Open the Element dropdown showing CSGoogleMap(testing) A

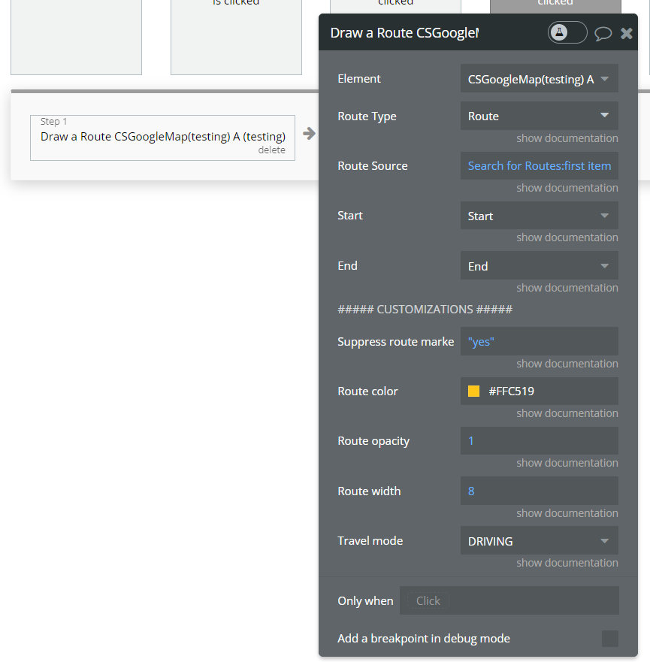click(x=539, y=79)
